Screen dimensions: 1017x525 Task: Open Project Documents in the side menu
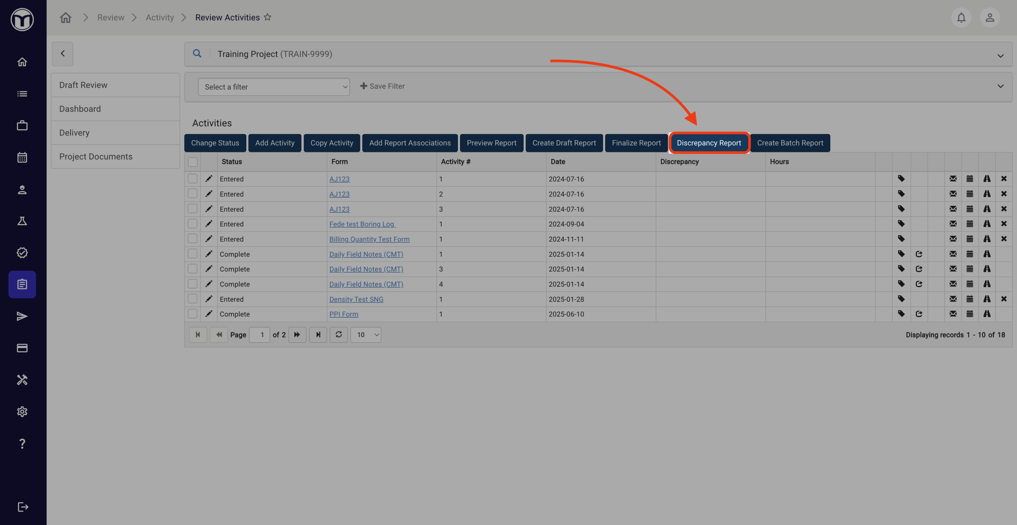[96, 157]
